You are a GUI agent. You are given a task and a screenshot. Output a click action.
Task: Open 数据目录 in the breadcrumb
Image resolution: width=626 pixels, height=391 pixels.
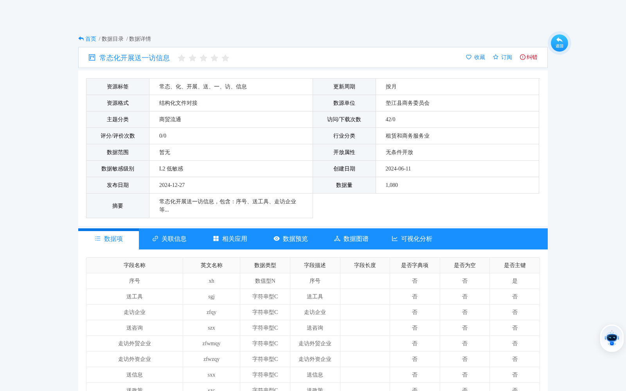[x=113, y=39]
